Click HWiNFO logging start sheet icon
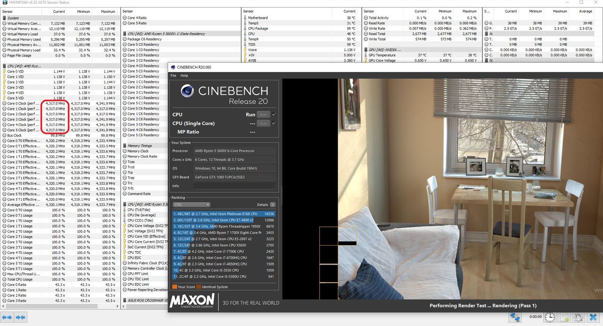Screen dimensions: 603x326 click(565, 318)
